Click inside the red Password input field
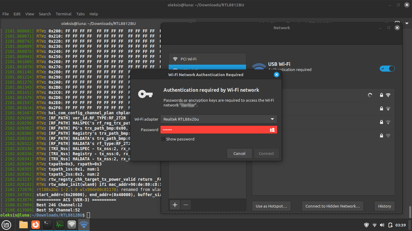The image size is (412, 231). pos(219,130)
